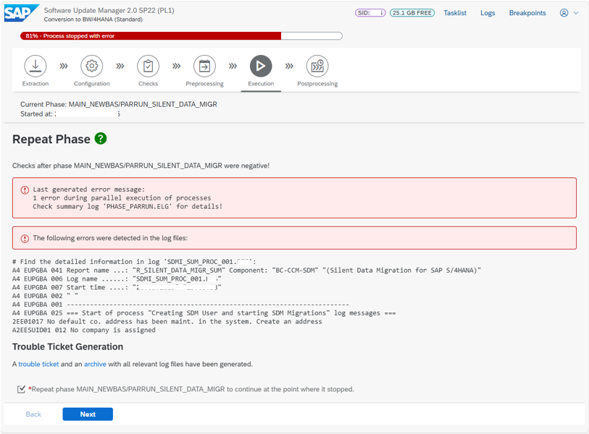Click the 'Start time' log line
Image resolution: width=589 pixels, height=434 pixels.
pos(117,287)
